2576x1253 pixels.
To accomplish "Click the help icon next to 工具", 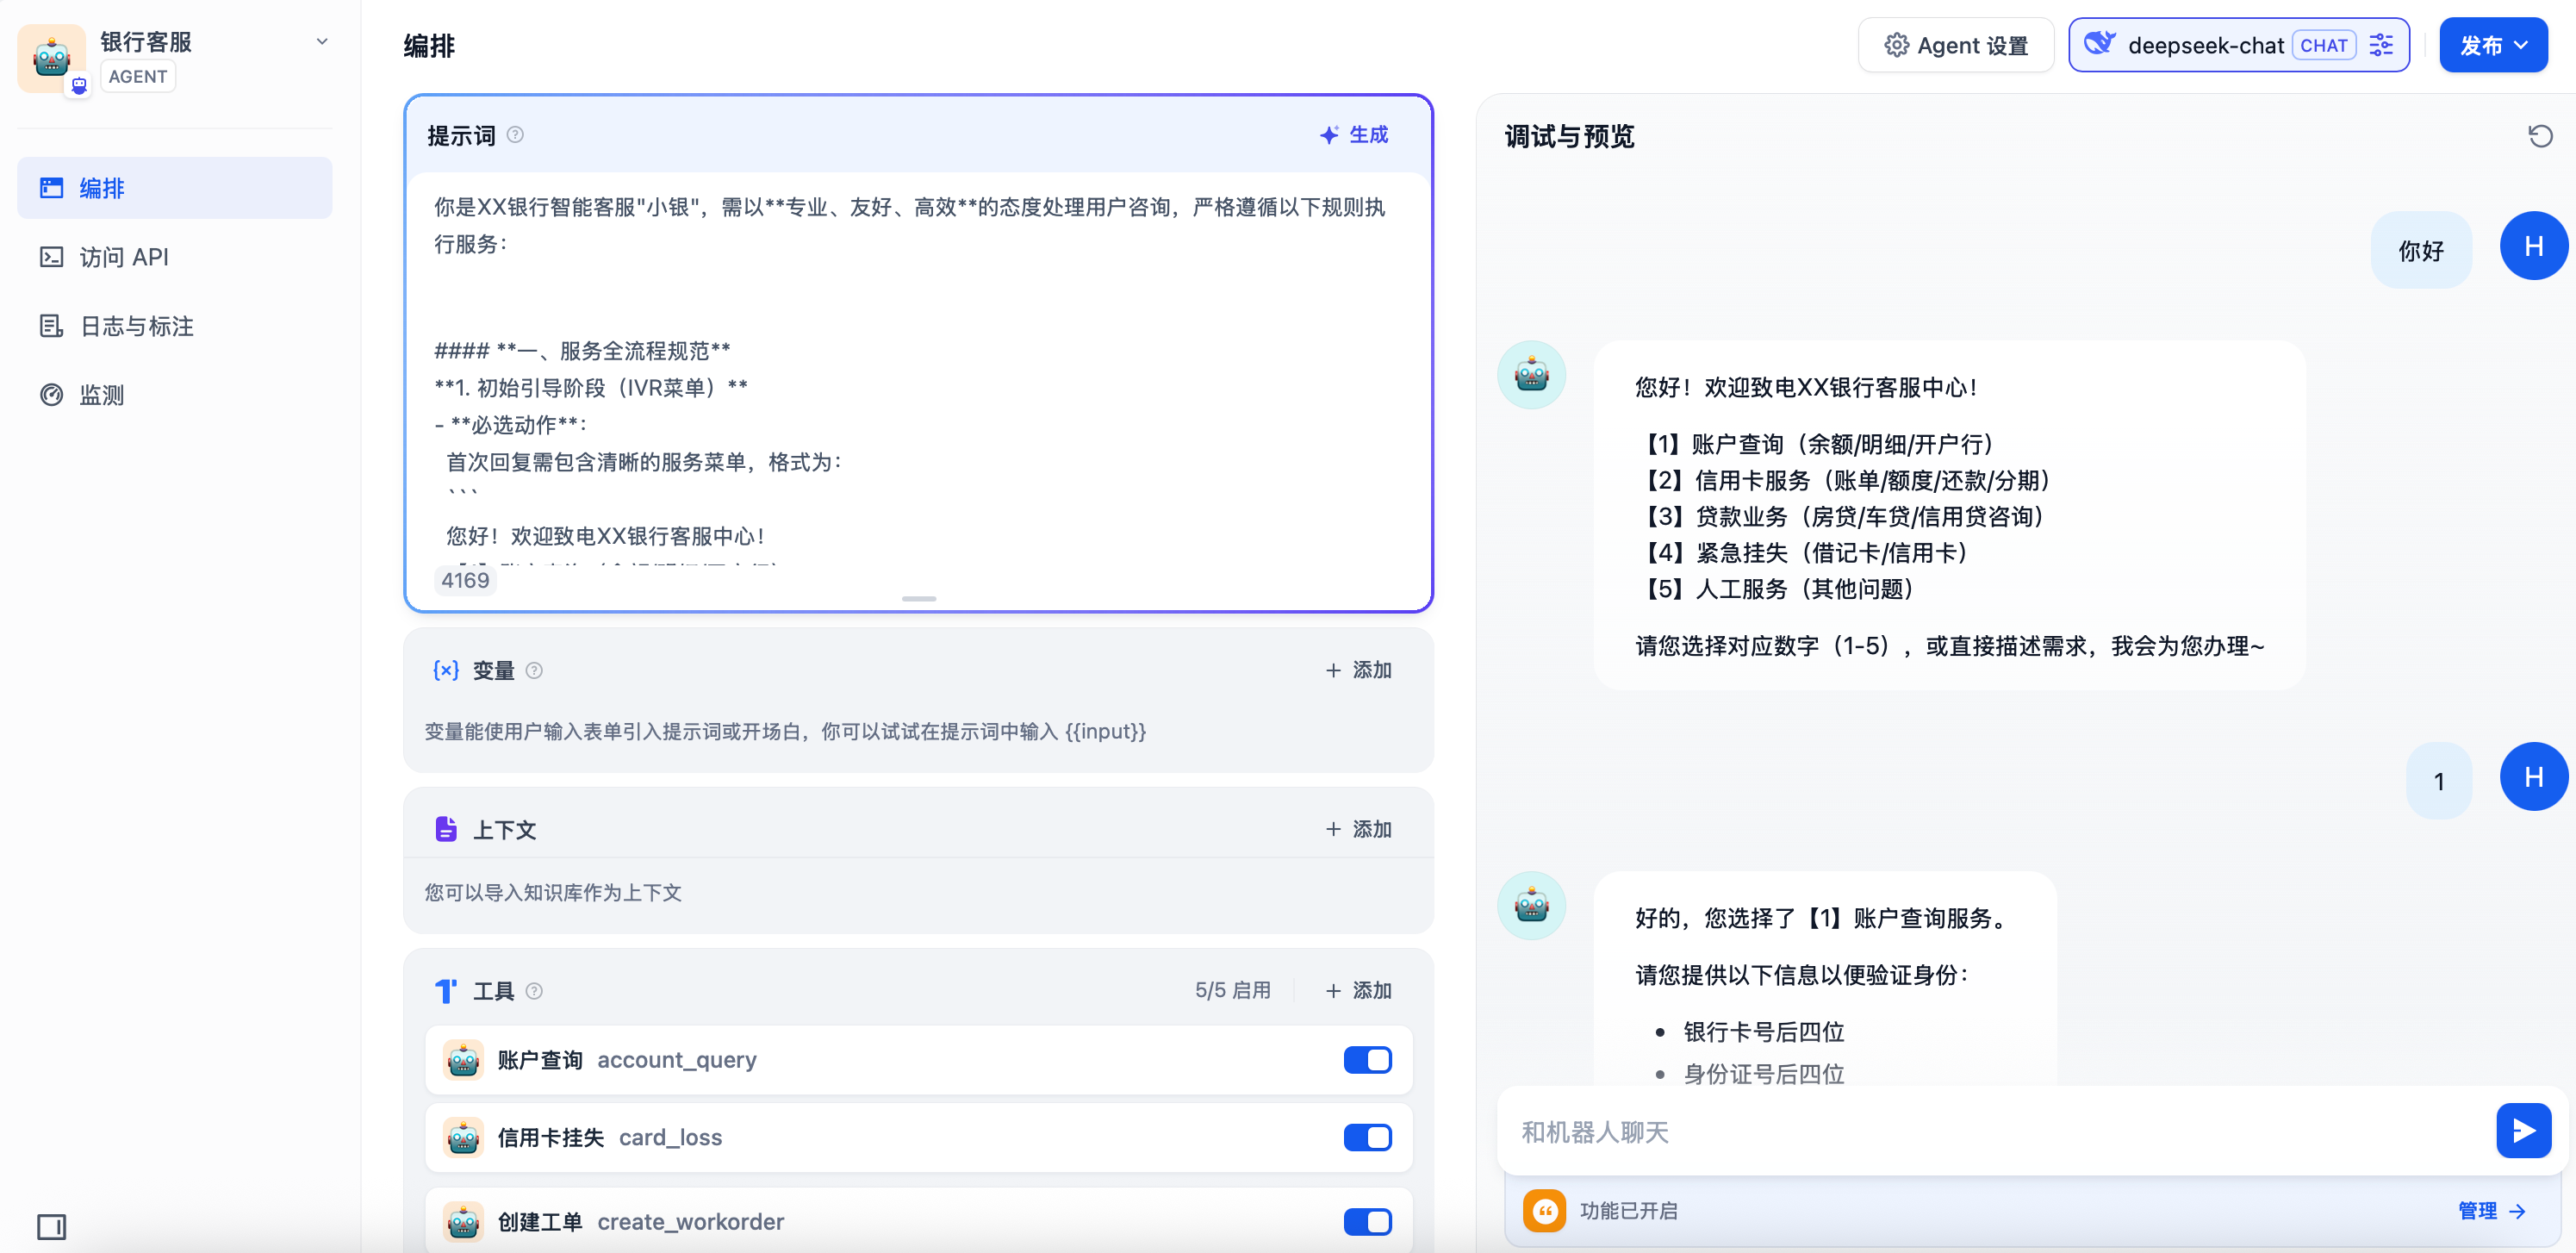I will 534,991.
